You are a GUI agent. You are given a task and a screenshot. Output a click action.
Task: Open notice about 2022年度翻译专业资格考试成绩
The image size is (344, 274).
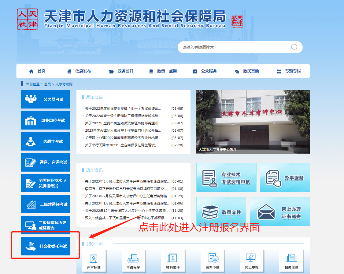(x=123, y=109)
